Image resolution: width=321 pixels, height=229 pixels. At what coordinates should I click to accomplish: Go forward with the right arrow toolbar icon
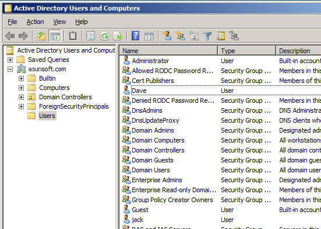23,36
